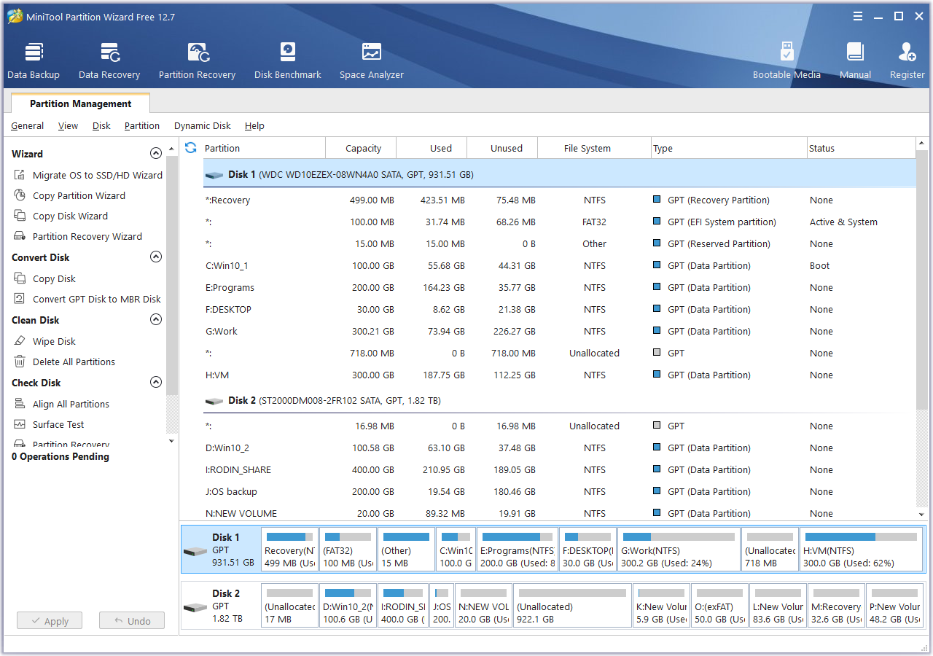Viewport: 933px width, 656px height.
Task: Click the Disk 1 drive icon in disk map
Action: [195, 551]
